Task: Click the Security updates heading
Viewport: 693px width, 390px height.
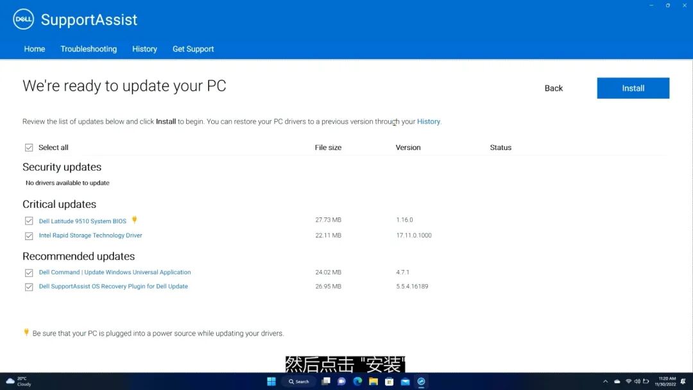Action: tap(62, 167)
